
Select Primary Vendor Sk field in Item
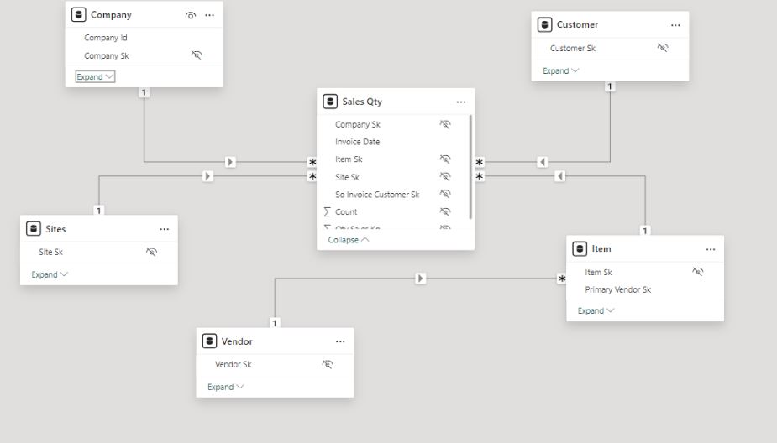tap(618, 289)
